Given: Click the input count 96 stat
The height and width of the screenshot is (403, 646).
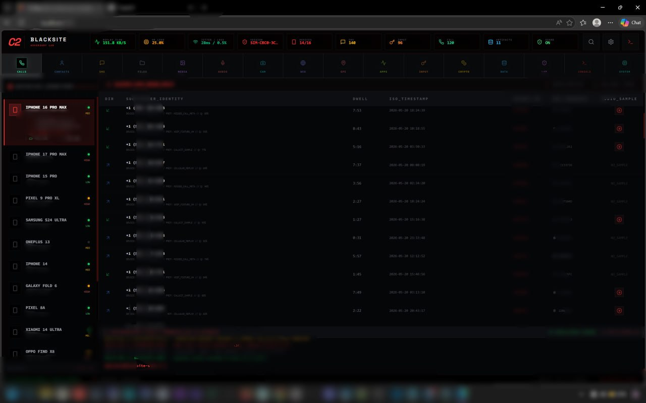Looking at the screenshot, I should click(408, 42).
